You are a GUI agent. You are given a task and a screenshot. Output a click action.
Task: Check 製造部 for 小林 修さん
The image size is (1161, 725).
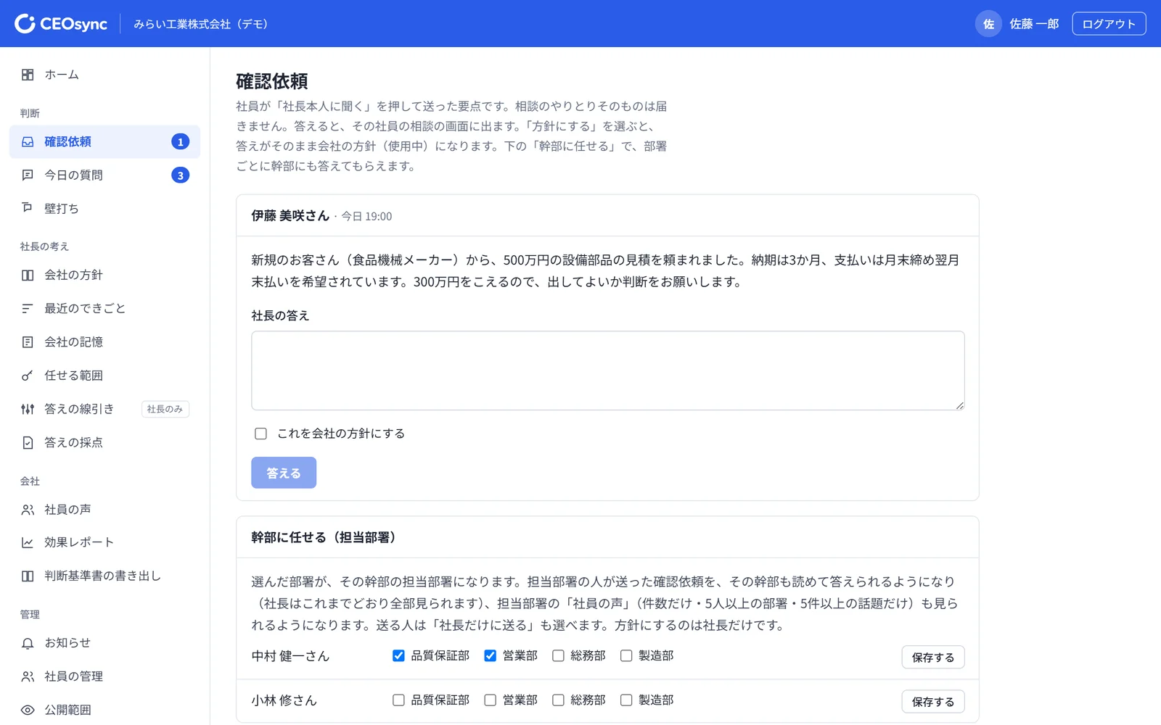click(626, 700)
